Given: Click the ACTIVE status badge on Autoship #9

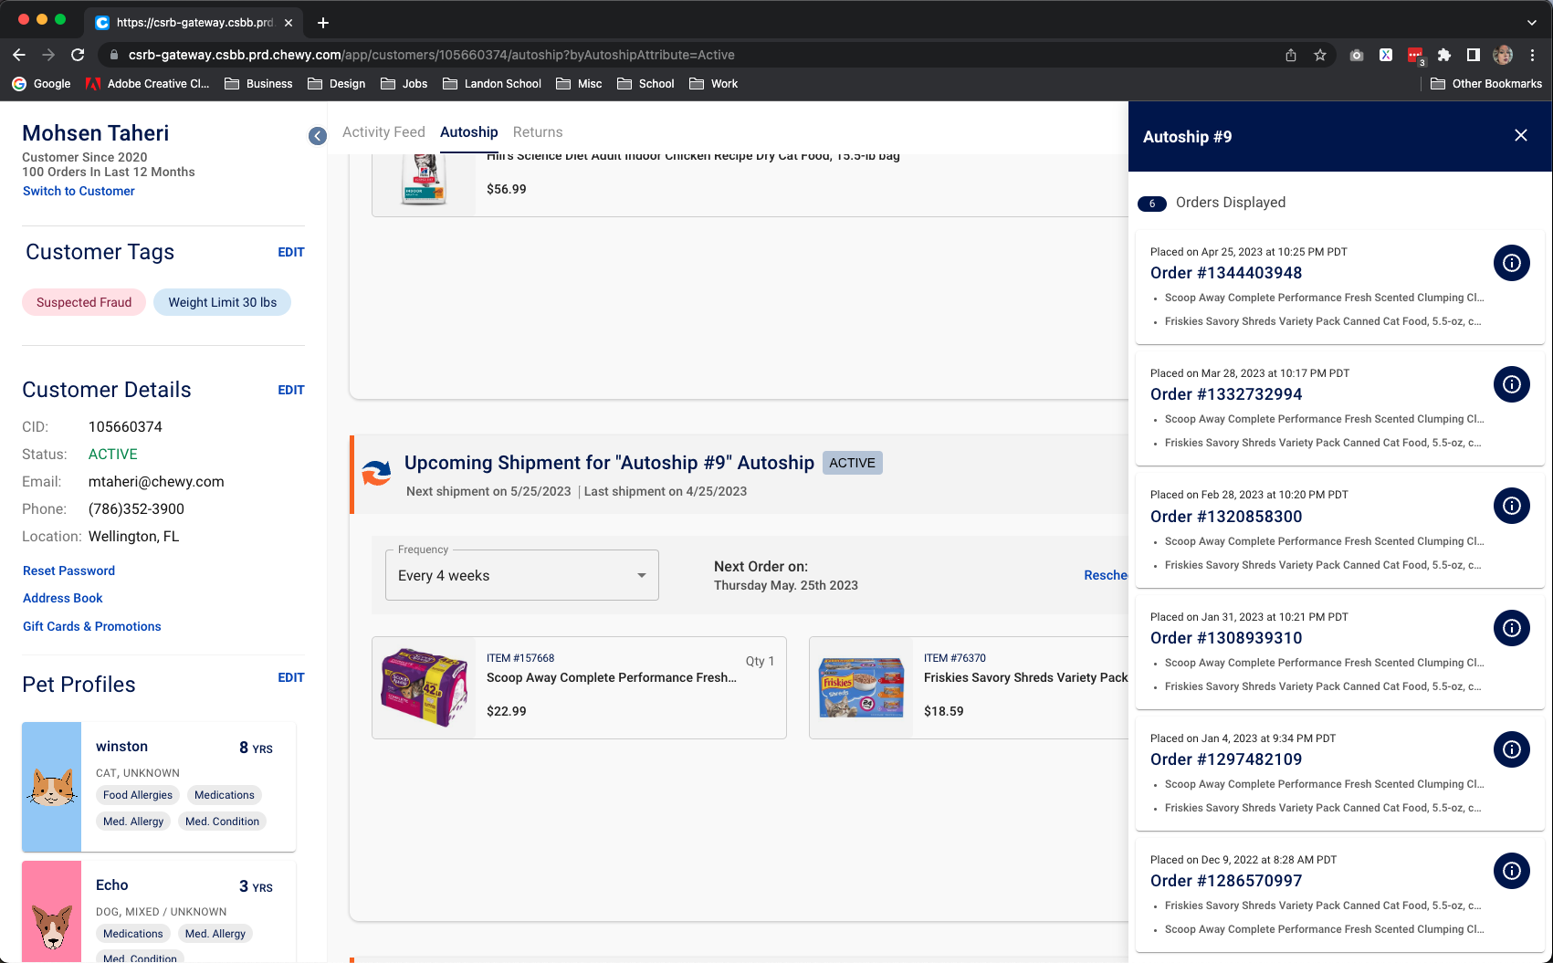Looking at the screenshot, I should click(x=853, y=463).
